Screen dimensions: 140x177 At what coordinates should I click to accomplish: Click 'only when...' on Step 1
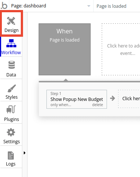[61, 105]
